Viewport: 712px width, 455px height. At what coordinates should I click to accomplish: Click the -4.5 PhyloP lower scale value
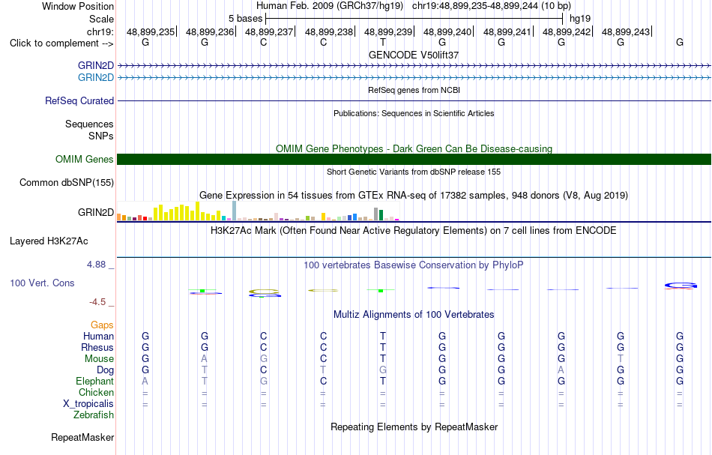click(x=97, y=302)
